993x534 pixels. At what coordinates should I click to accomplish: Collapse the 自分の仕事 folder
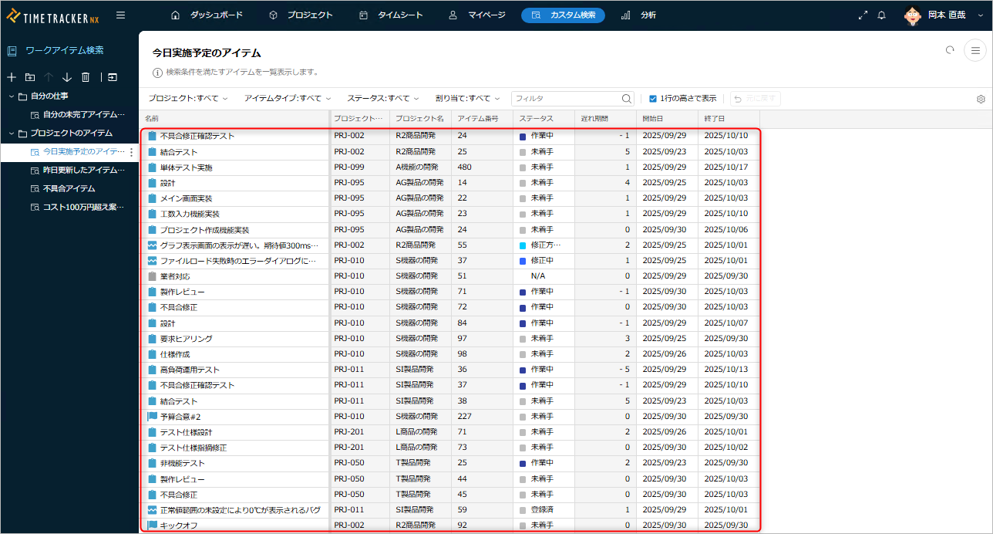[12, 96]
